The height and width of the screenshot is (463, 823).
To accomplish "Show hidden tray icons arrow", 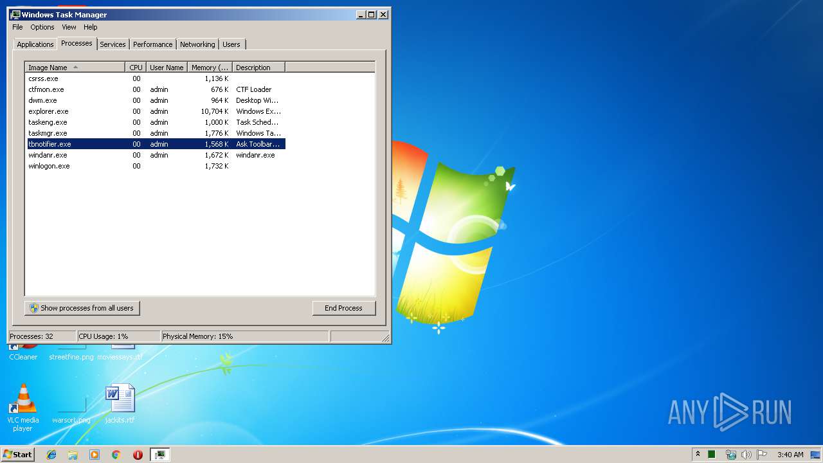I will coord(698,455).
